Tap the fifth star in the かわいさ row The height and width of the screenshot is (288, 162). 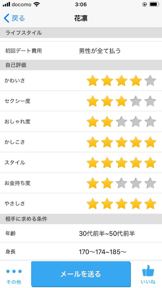pos(150,80)
